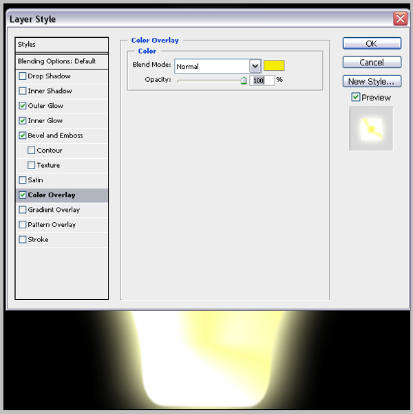This screenshot has height=414, width=413.
Task: Click the Normal blend mode text box
Action: coord(212,66)
